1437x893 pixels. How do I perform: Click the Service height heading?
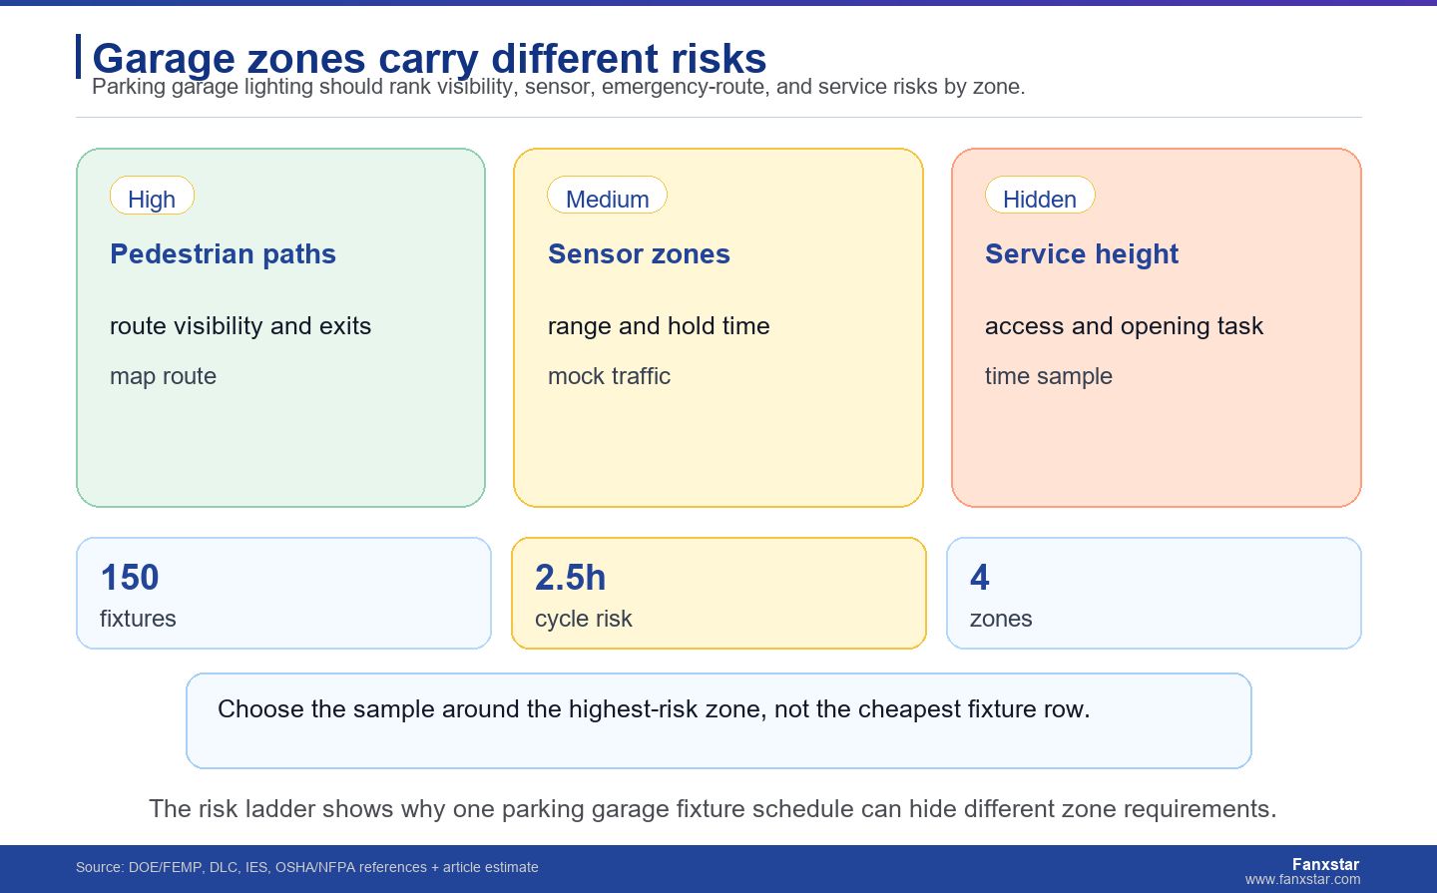[1082, 254]
